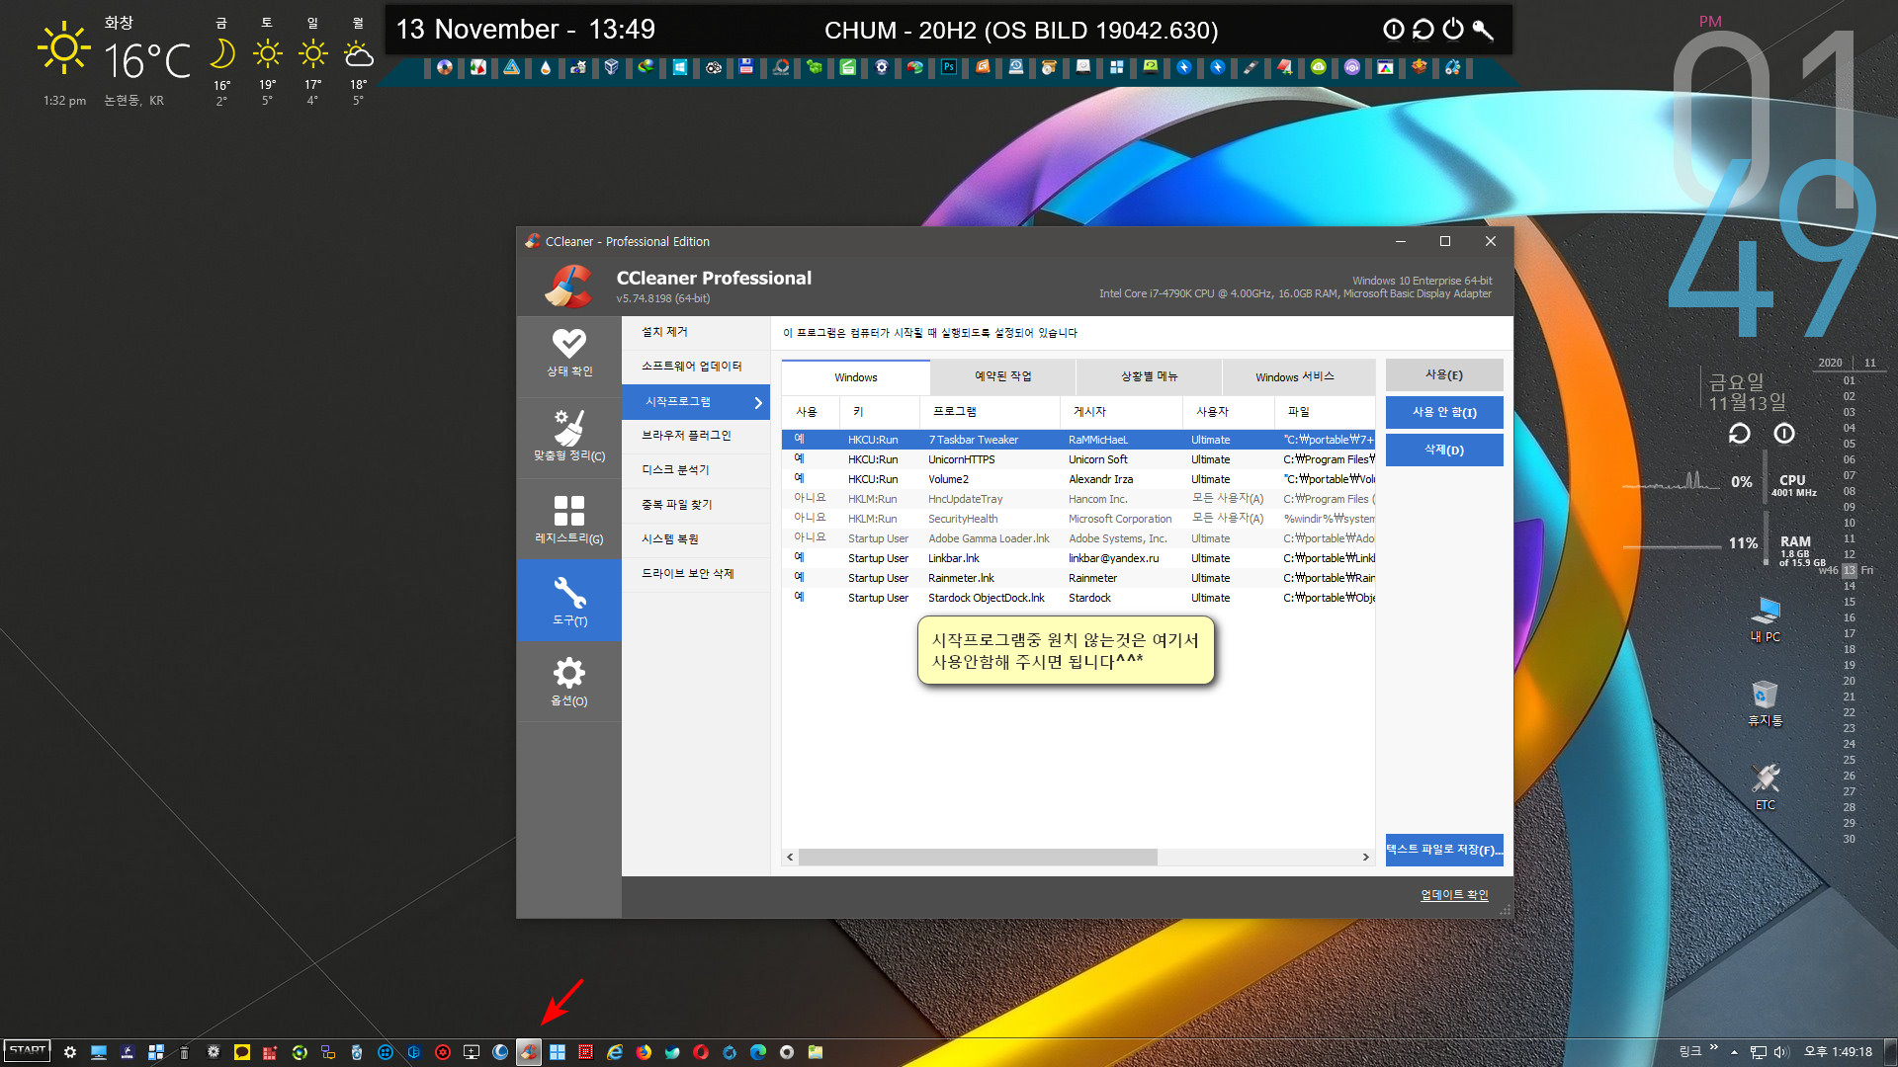
Task: Click the 사용 안 함(I) disable button
Action: click(x=1444, y=413)
